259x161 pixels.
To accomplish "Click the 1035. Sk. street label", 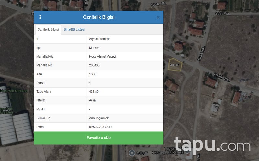I will pyautogui.click(x=221, y=77).
